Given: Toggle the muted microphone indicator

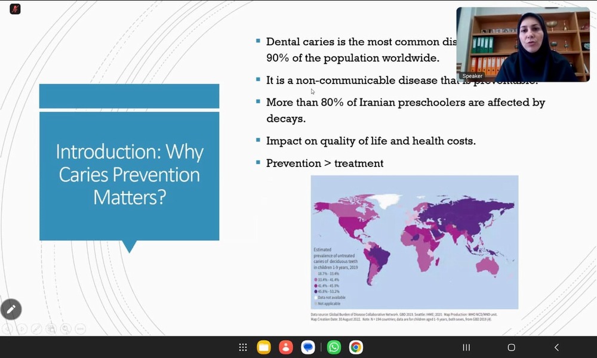Looking at the screenshot, I should (16, 9).
